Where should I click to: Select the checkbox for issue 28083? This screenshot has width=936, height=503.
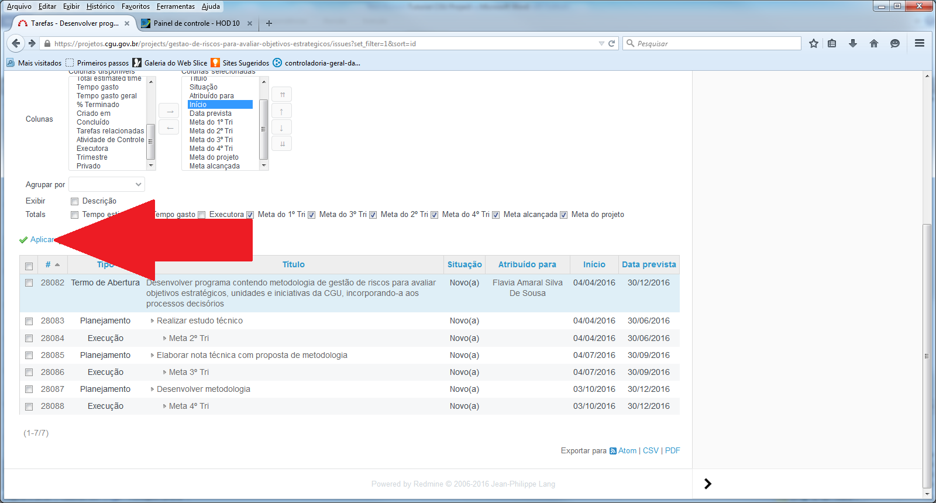[29, 321]
